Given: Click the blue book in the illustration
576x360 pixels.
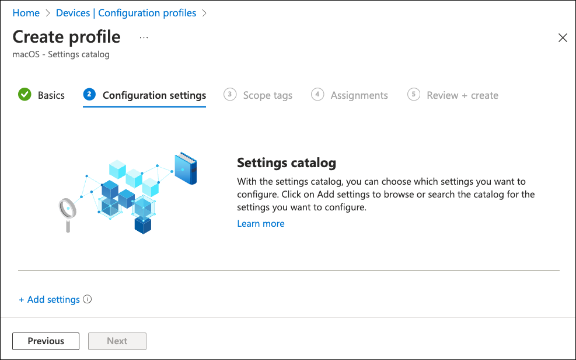Looking at the screenshot, I should coord(186,169).
